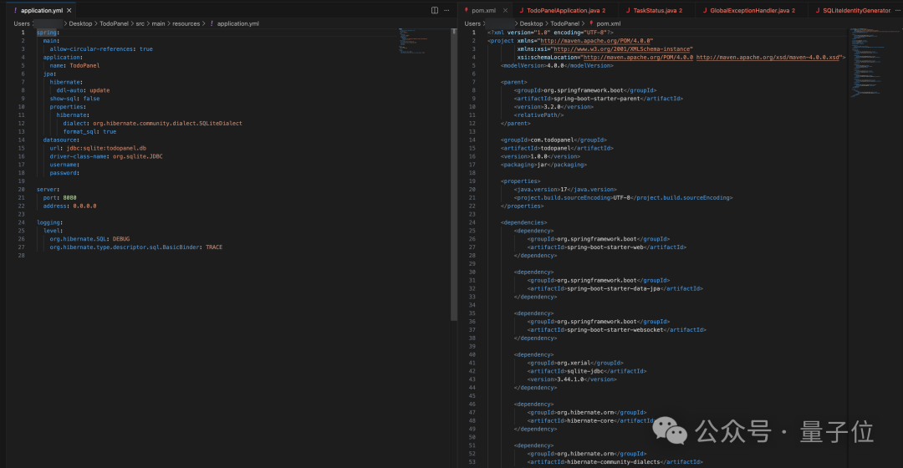
Task: Select the pom.xml tab
Action: click(484, 10)
